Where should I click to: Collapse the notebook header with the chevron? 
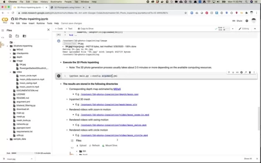[x=255, y=29]
